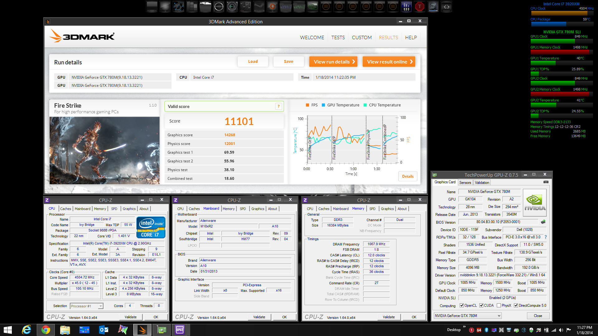Toggle the CUDA checkbox in GPU-Z
This screenshot has width=598, height=336.
pos(481,306)
